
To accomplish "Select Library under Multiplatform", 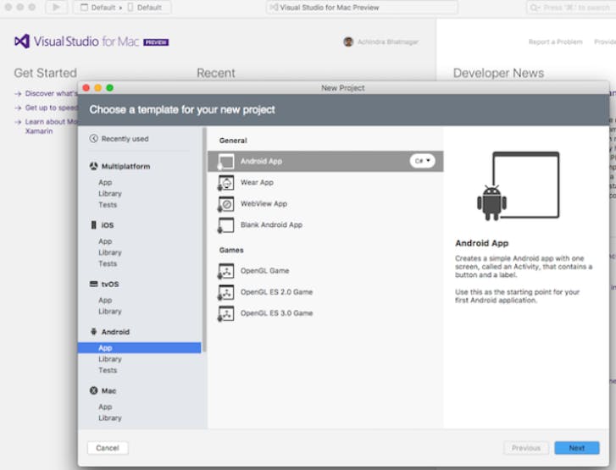I will [110, 194].
